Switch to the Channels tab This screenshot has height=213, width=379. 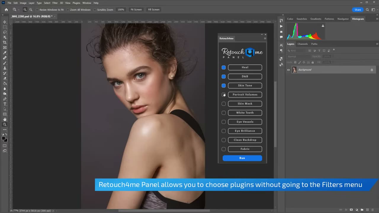point(303,44)
